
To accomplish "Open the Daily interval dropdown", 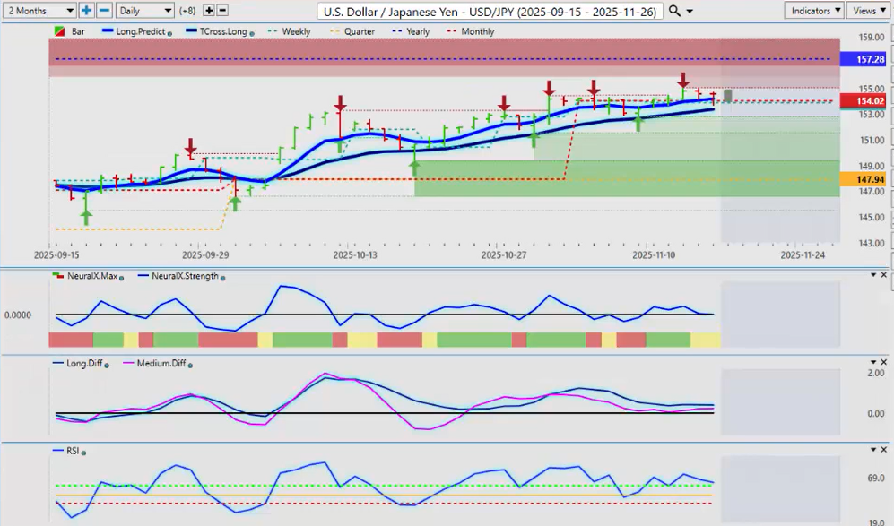I will point(143,10).
